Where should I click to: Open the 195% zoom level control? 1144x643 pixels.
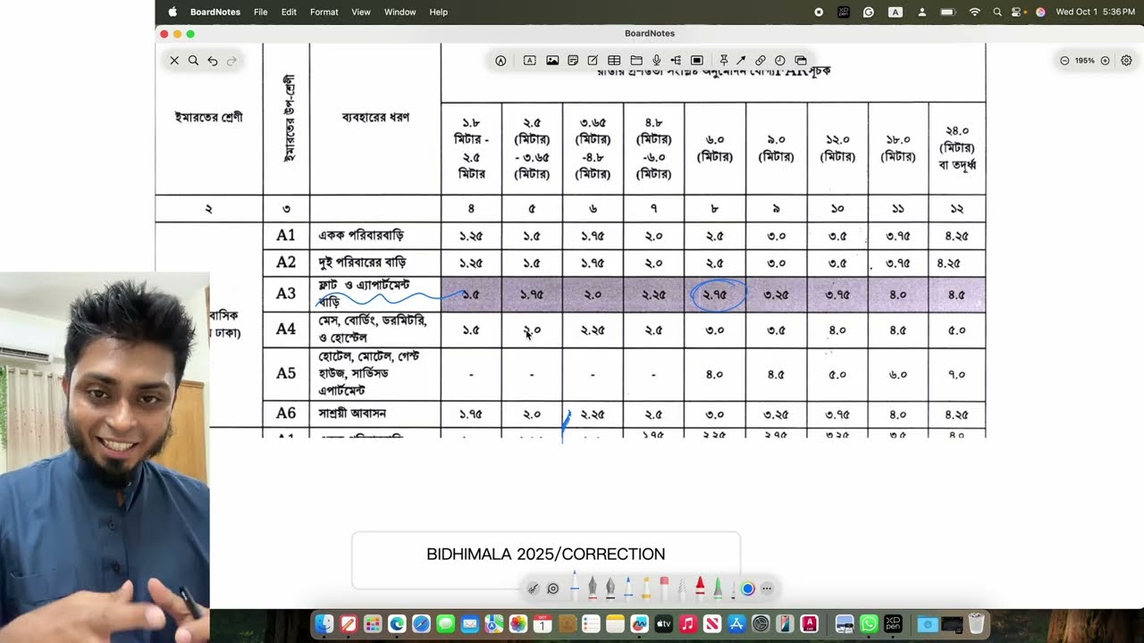click(x=1085, y=61)
